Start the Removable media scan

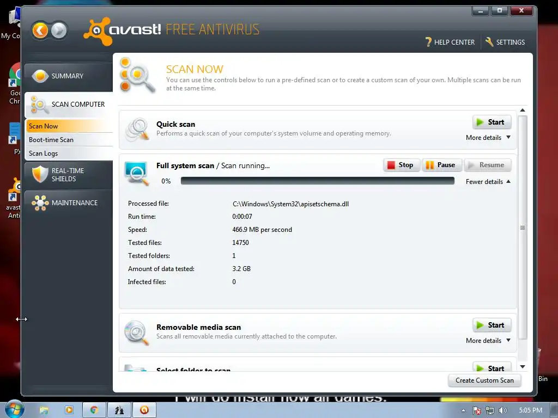click(492, 325)
